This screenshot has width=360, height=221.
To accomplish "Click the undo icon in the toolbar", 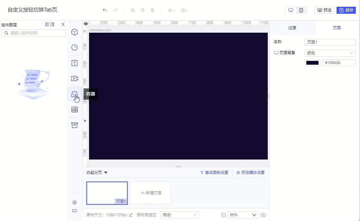I will point(105,10).
